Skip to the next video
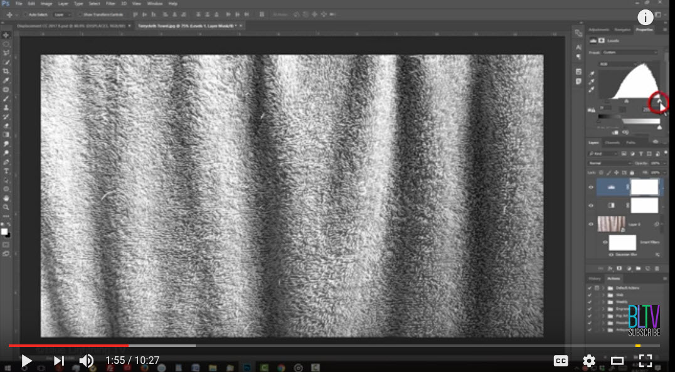Screen dimensions: 675x372 [x=59, y=360]
